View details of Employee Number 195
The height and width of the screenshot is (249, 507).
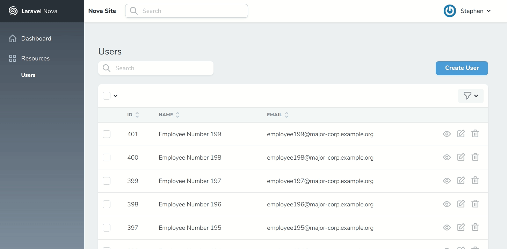tap(447, 227)
